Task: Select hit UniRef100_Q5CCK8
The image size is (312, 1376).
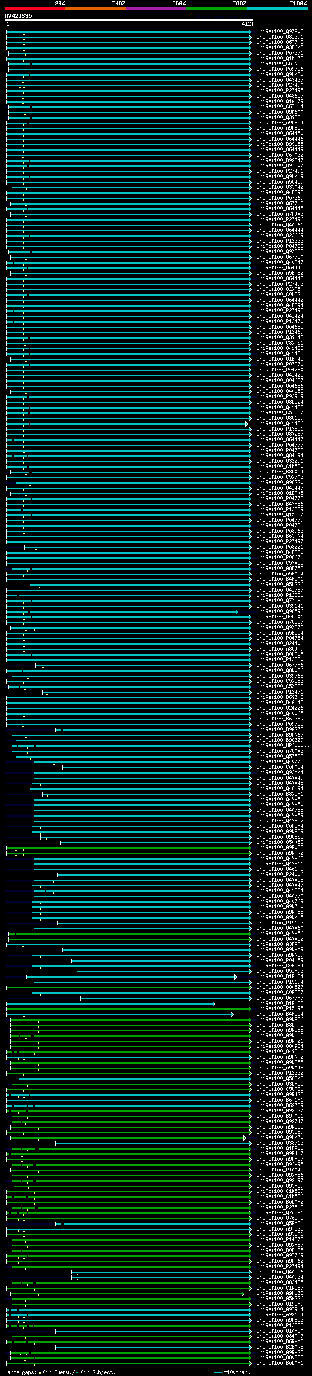Action: coord(280,1078)
